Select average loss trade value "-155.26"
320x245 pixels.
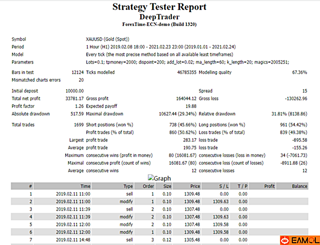pyautogui.click(x=300, y=148)
